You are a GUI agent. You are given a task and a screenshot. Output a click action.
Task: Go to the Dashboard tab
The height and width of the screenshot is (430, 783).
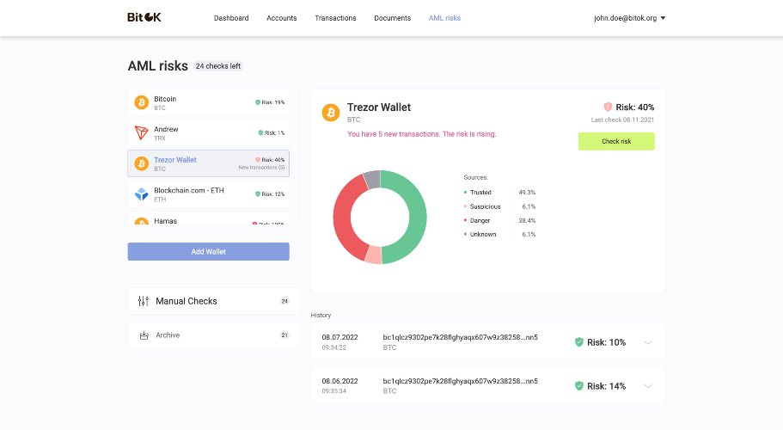[x=231, y=18]
